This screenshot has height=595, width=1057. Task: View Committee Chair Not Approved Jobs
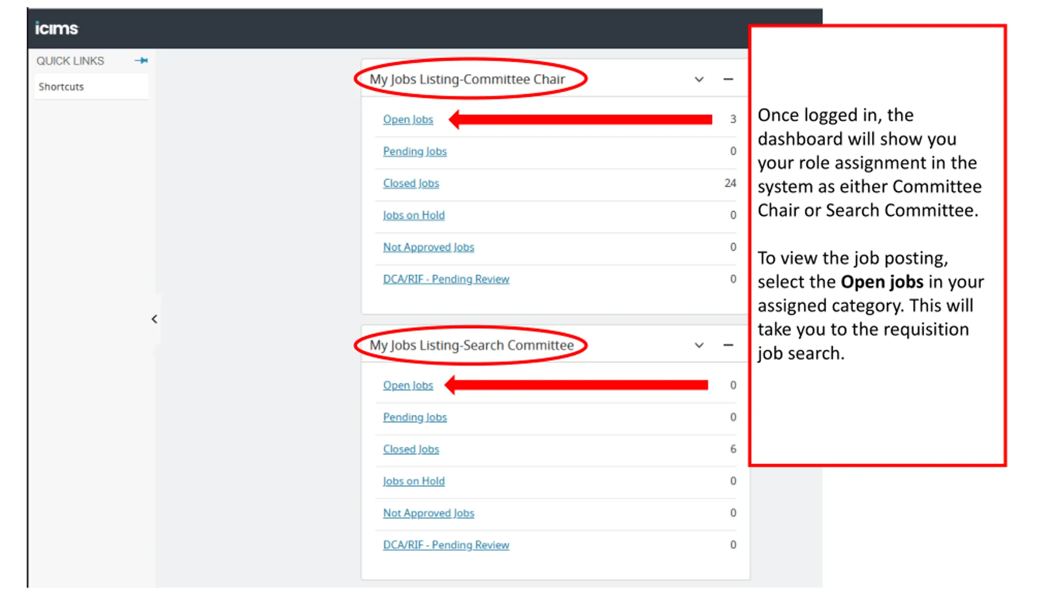pyautogui.click(x=428, y=247)
